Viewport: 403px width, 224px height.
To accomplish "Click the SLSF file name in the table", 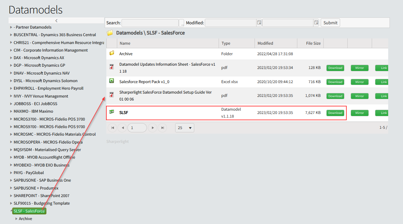I will [123, 113].
